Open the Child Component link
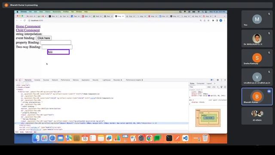This screenshot has width=275, height=155. click(x=27, y=30)
